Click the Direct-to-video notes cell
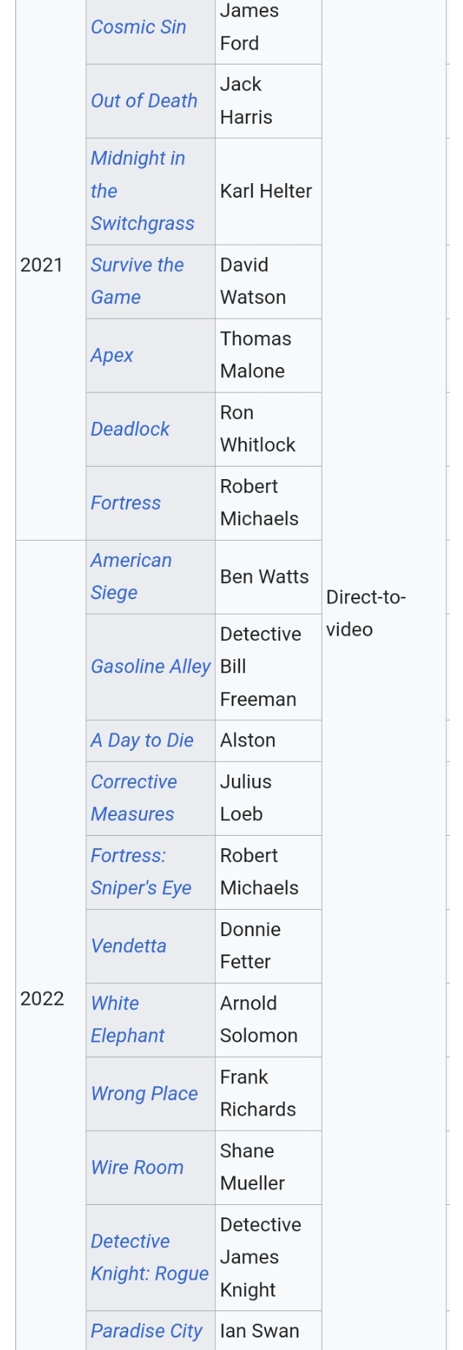 383,614
